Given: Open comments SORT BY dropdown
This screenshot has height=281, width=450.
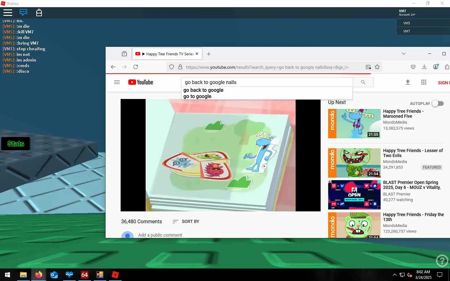Looking at the screenshot, I should pyautogui.click(x=186, y=221).
